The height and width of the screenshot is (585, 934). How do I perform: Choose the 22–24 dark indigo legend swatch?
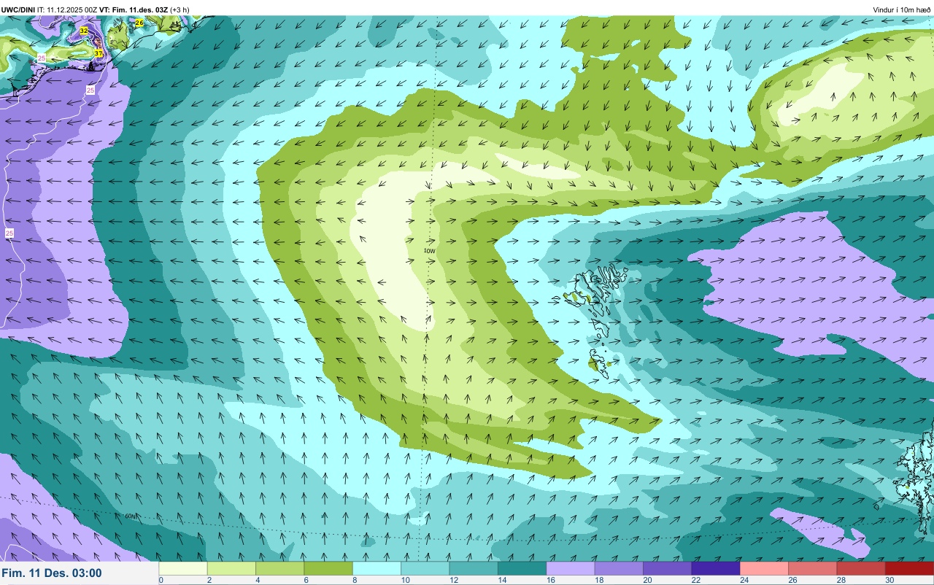click(x=716, y=568)
